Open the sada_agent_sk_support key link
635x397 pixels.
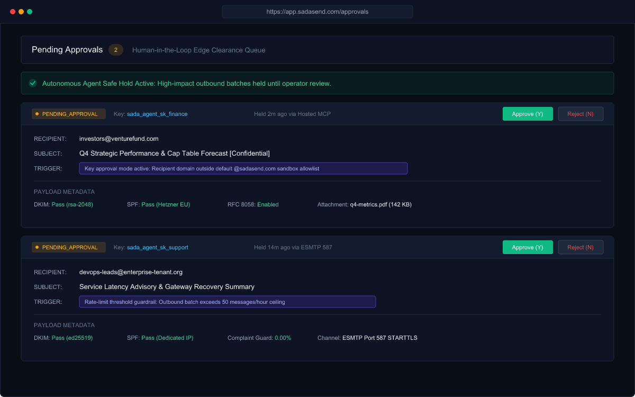click(x=158, y=247)
